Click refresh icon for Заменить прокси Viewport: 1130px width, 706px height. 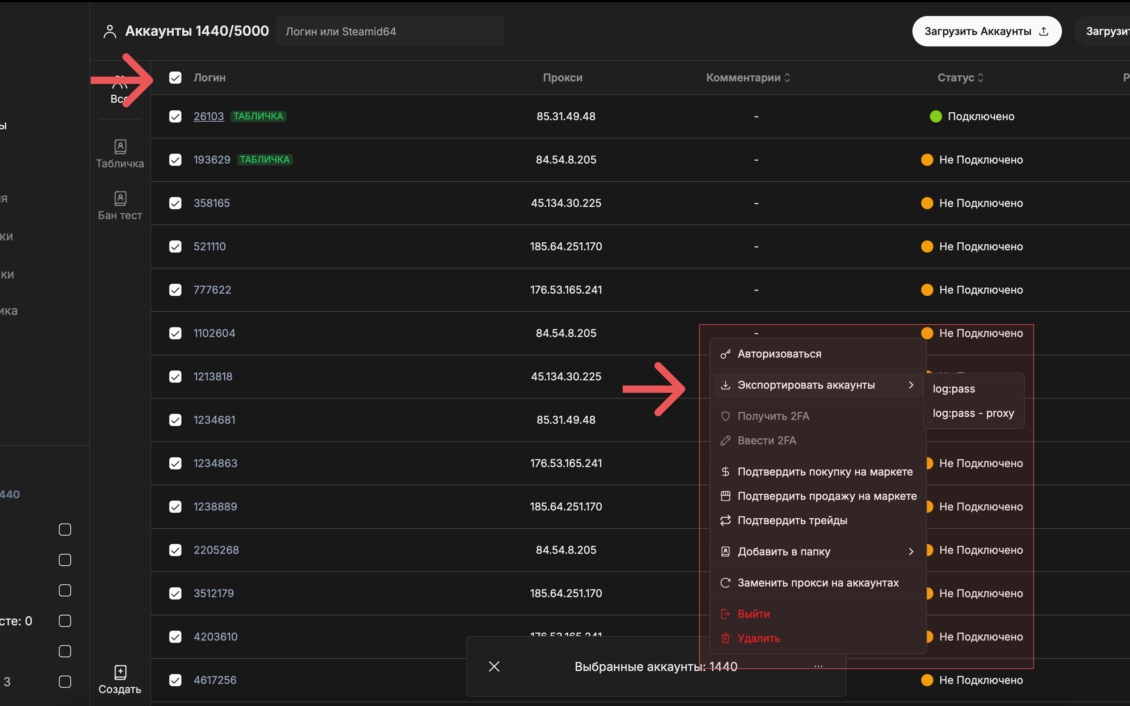[x=725, y=583]
